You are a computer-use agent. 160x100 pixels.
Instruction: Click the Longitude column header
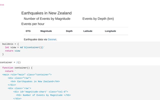(x=110, y=31)
